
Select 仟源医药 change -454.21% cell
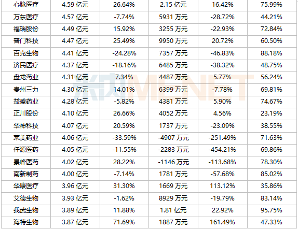[x=222, y=150]
